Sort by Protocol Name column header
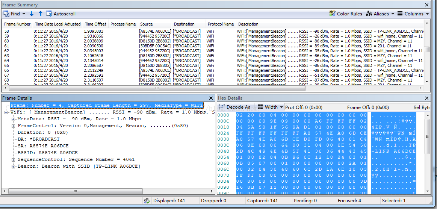Viewport: 437px width, 209px height. pos(221,24)
